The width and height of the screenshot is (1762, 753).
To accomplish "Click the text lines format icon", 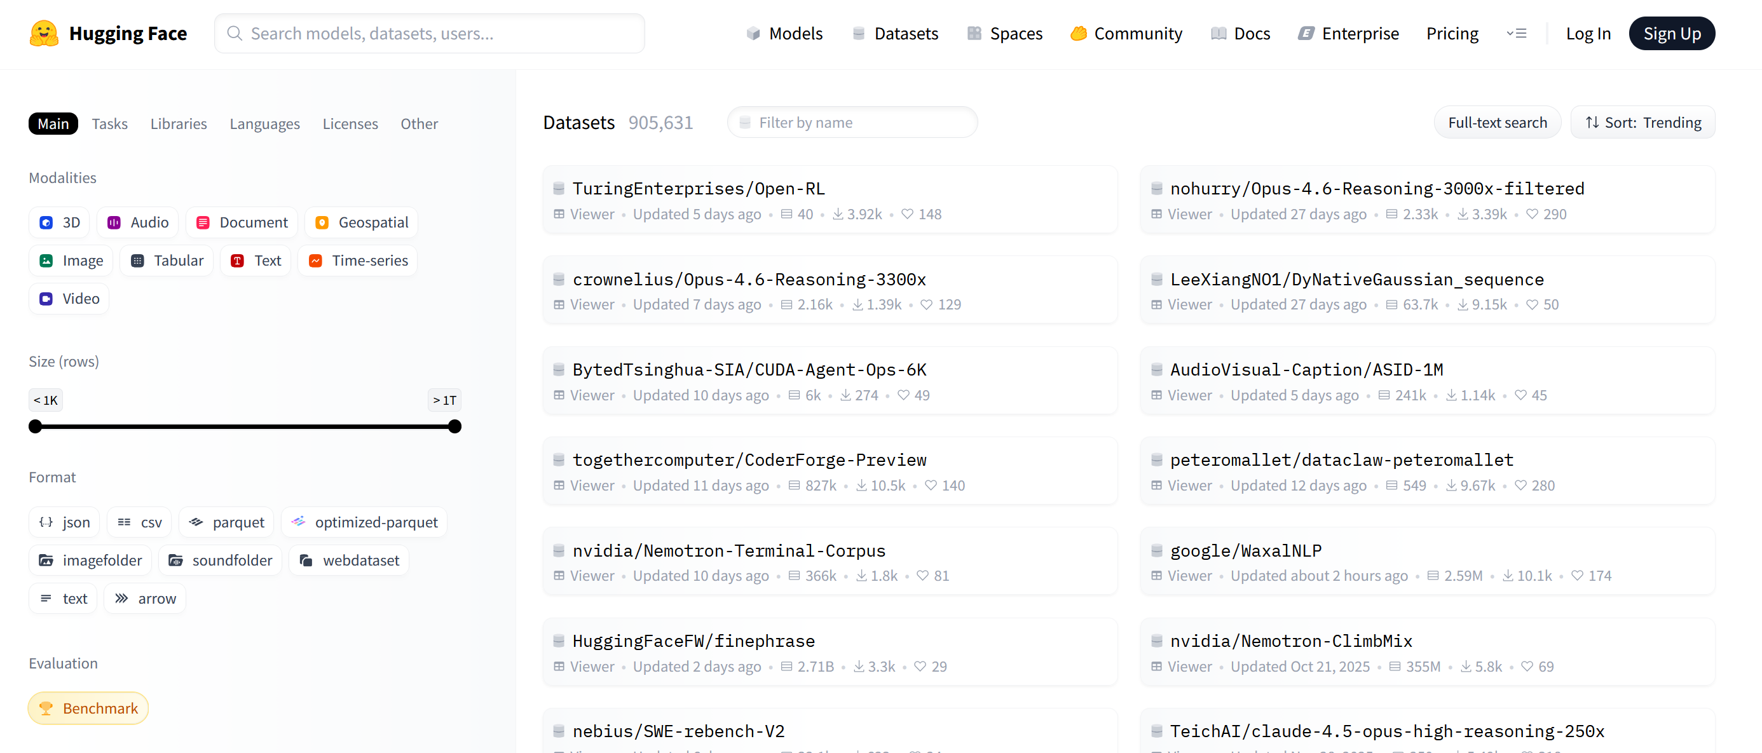I will coord(46,599).
